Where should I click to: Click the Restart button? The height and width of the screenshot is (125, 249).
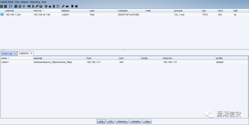click(x=136, y=121)
